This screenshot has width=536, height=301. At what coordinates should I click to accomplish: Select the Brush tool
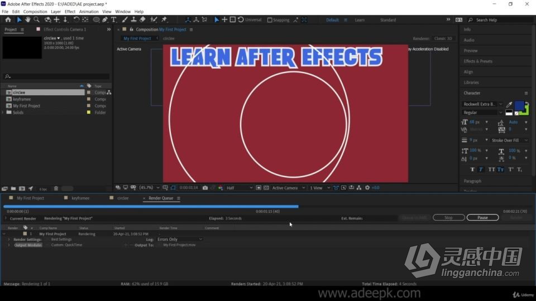(x=125, y=20)
